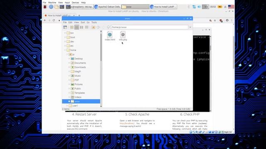Image resolution: width=266 pixels, height=149 pixels.
Task: Select bin folder in tree
Action: pos(70,33)
